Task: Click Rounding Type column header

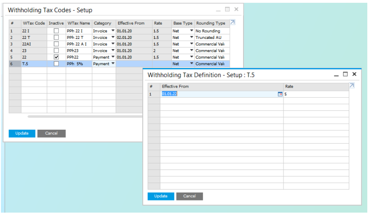Action: (x=212, y=23)
